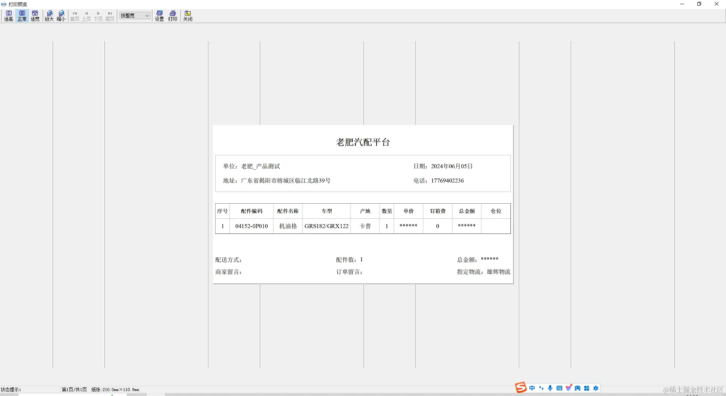Click the 商家留言 label
Viewport: 726px width, 396px height.
click(228, 272)
